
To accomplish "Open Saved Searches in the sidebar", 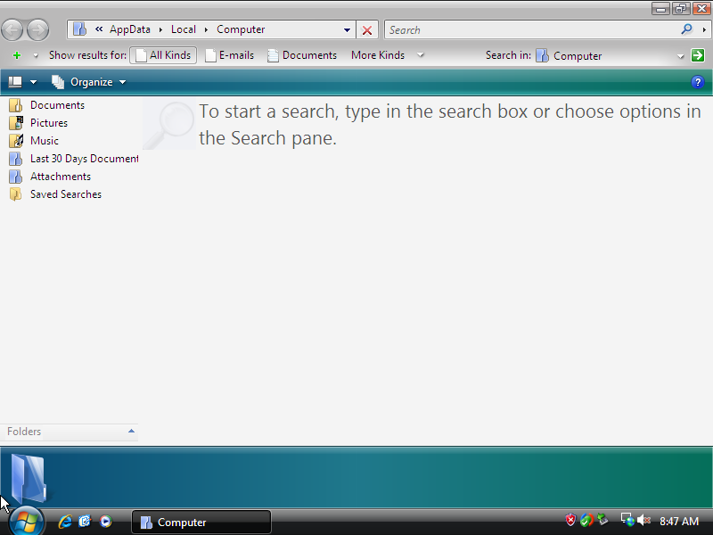I will point(65,194).
